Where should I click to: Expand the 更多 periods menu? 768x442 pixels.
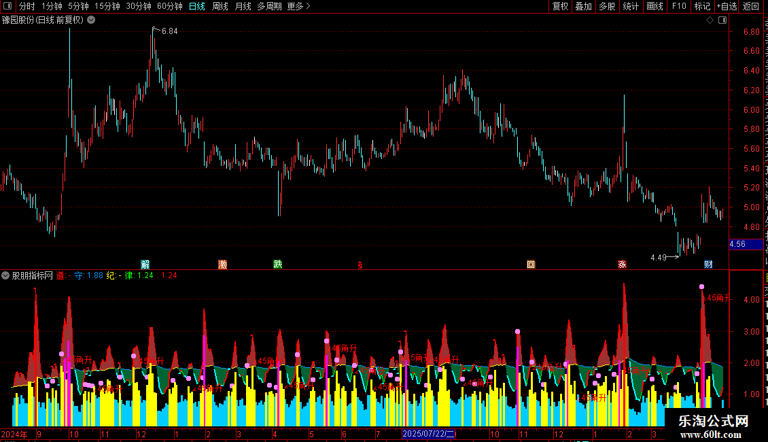pos(299,6)
